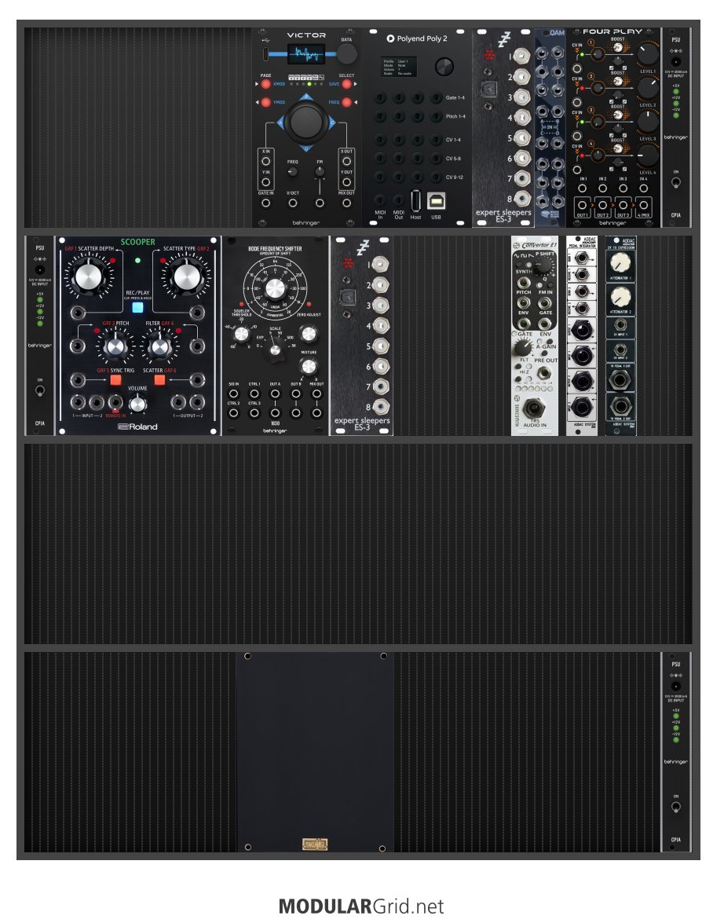Image resolution: width=724 pixels, height=923 pixels.
Task: Turn the ADDAC ATTENUATOR 1 knob
Action: pos(620,262)
